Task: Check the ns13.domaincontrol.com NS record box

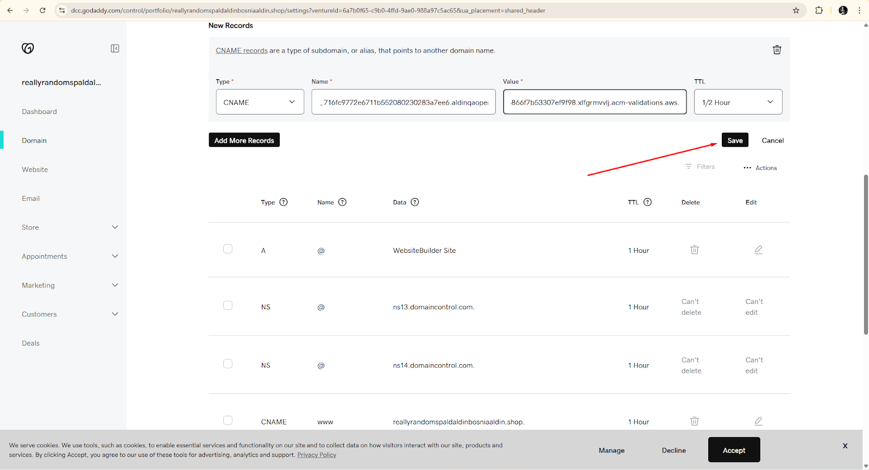Action: click(228, 306)
